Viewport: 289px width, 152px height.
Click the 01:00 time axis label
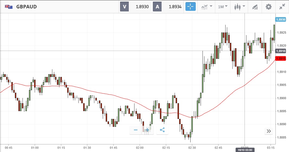point(35,148)
